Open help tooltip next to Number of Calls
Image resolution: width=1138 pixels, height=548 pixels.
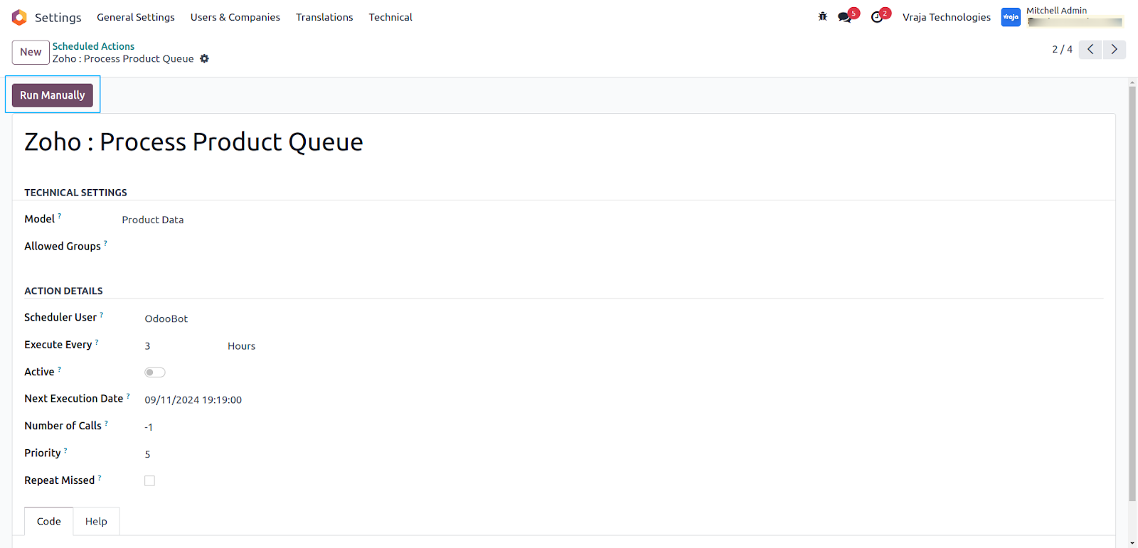[106, 422]
